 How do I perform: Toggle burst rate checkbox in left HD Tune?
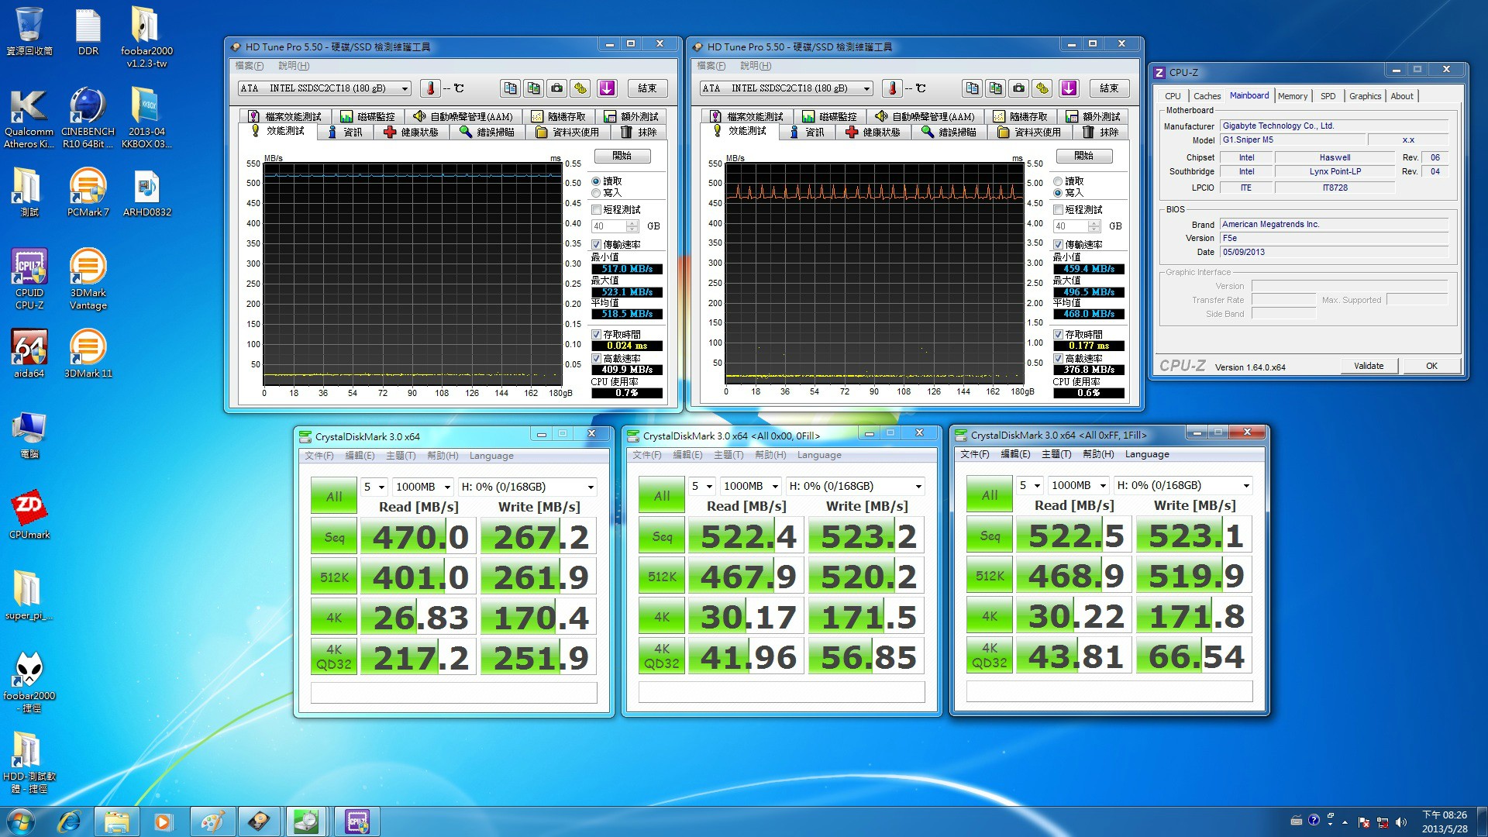tap(596, 359)
